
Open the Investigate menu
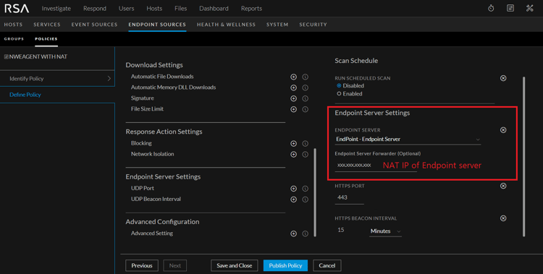(56, 8)
